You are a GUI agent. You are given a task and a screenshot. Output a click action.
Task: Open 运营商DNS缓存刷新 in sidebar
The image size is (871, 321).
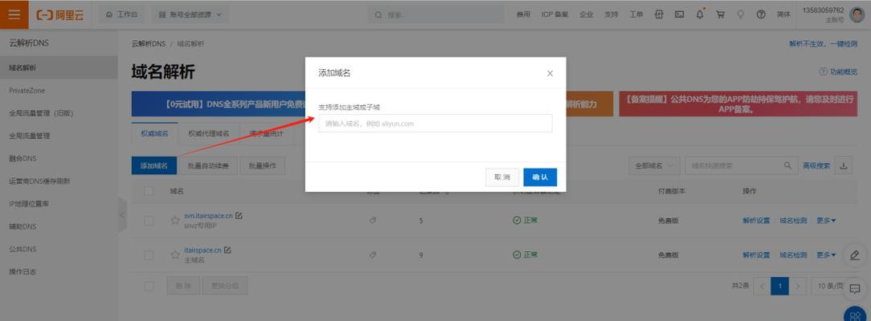39,181
